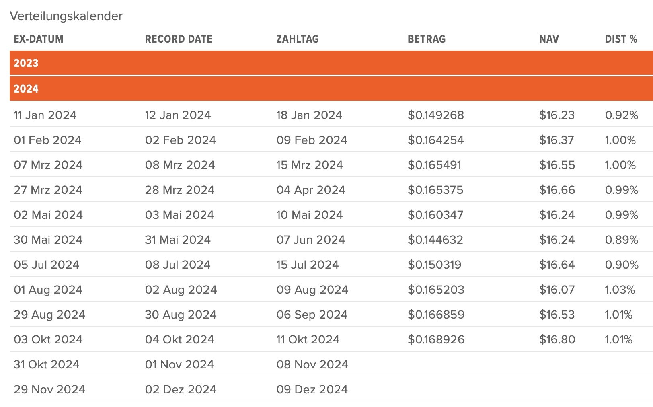The height and width of the screenshot is (407, 653).
Task: Click the Verteilungskalender heading
Action: (x=66, y=16)
